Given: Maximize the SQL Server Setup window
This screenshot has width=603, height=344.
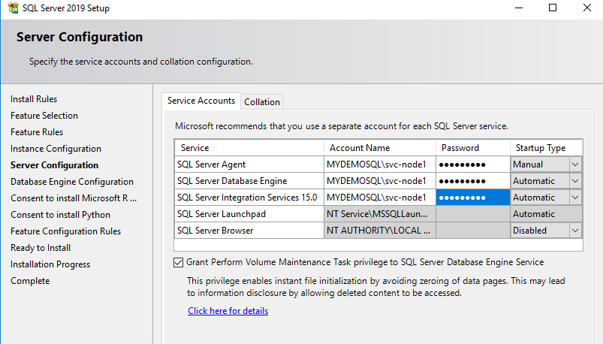Looking at the screenshot, I should 553,8.
